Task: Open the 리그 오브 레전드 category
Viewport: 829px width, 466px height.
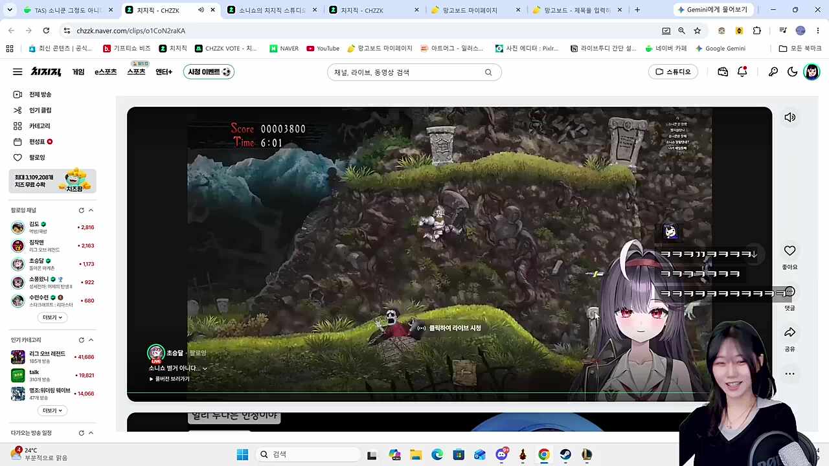Action: [52, 357]
